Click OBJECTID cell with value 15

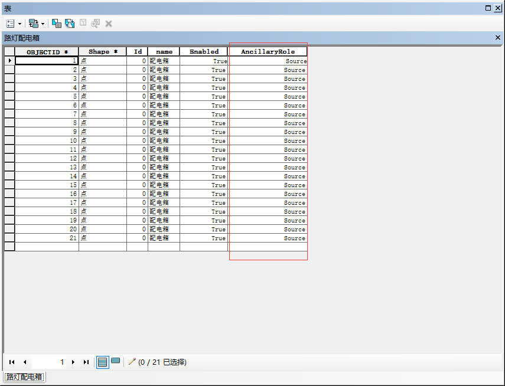click(x=47, y=185)
